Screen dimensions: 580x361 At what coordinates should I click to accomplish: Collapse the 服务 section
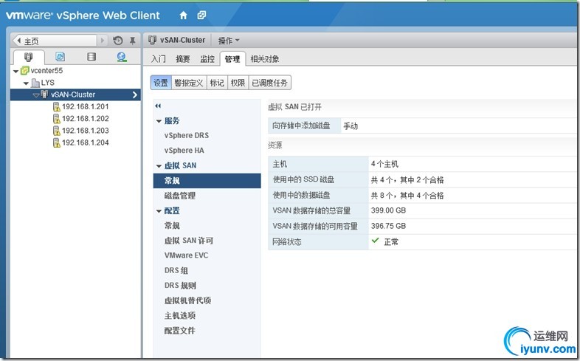[x=159, y=121]
